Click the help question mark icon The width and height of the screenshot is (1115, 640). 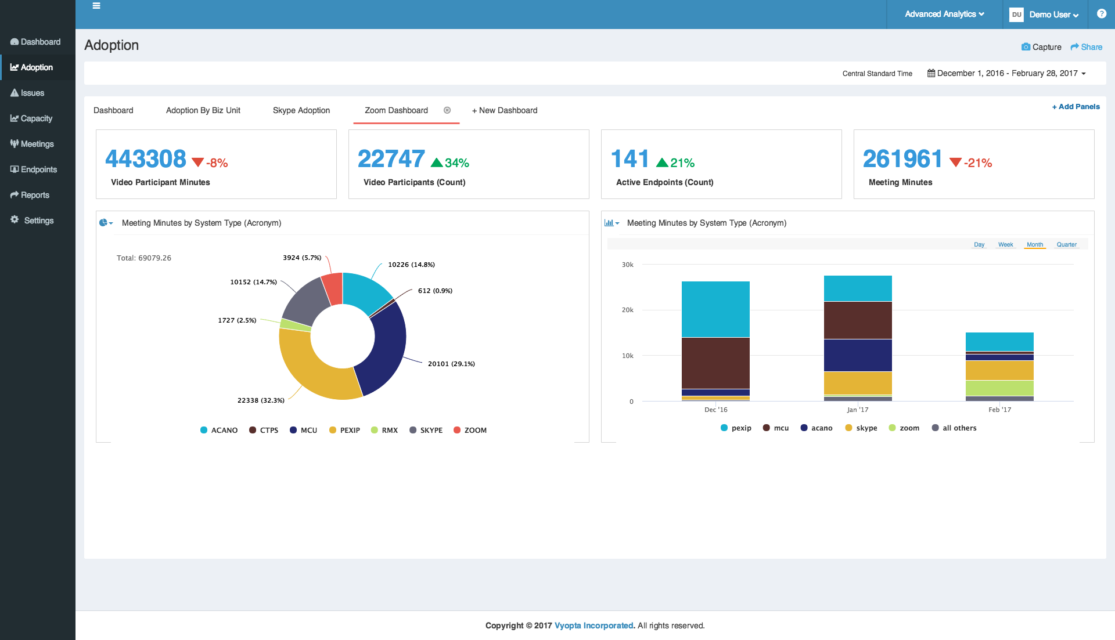click(1101, 14)
